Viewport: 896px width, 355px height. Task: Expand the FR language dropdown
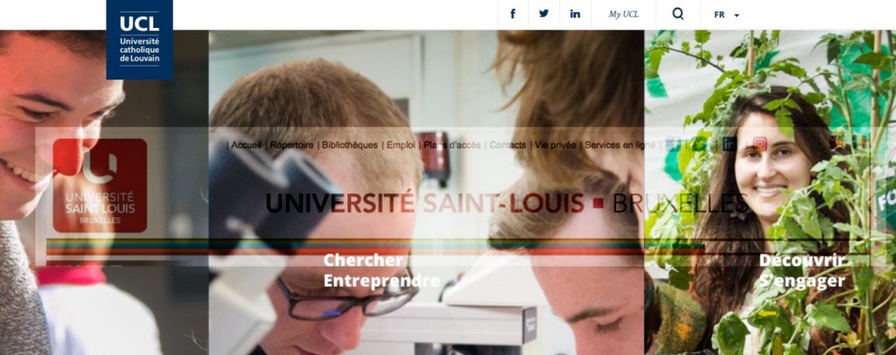coord(726,15)
